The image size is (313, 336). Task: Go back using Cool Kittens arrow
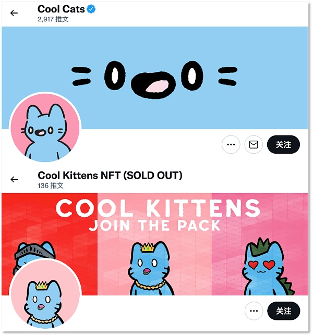coord(14,179)
